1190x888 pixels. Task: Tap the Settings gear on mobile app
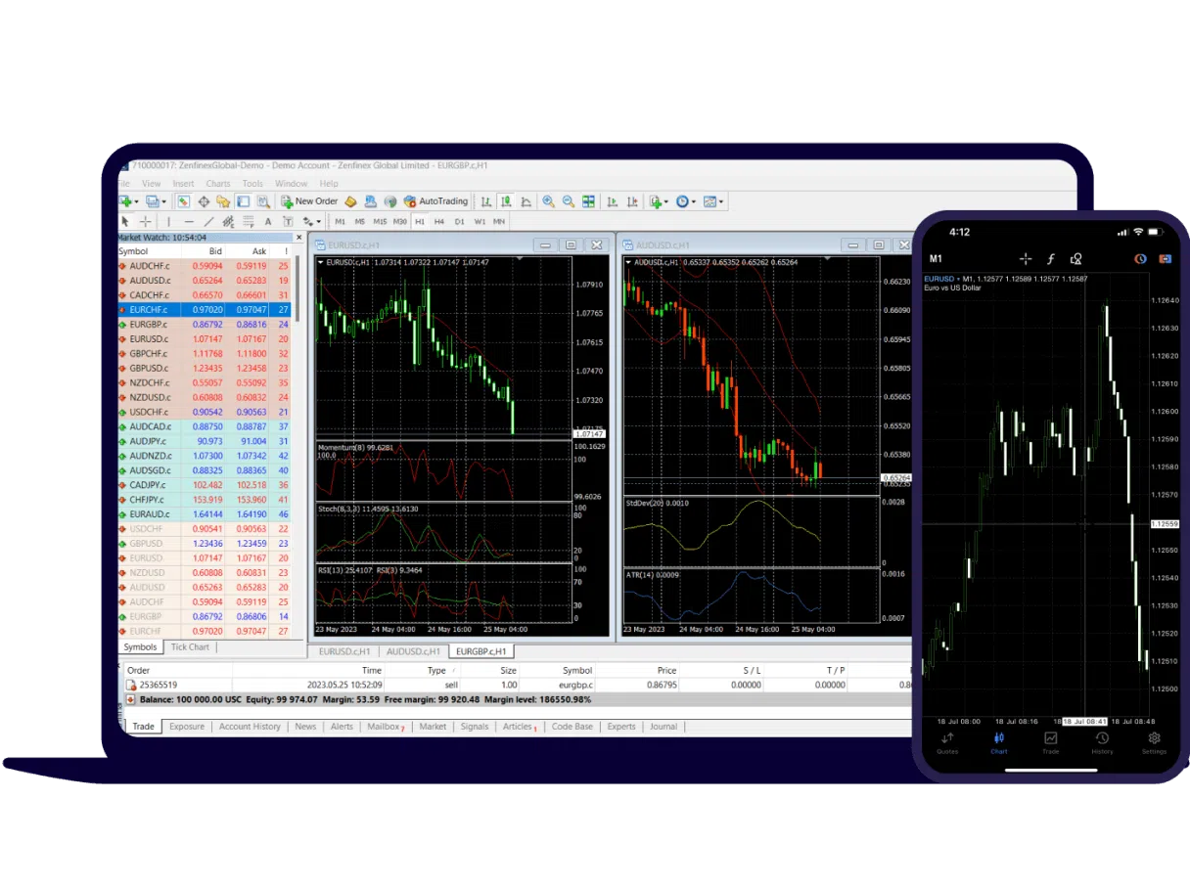pyautogui.click(x=1154, y=739)
